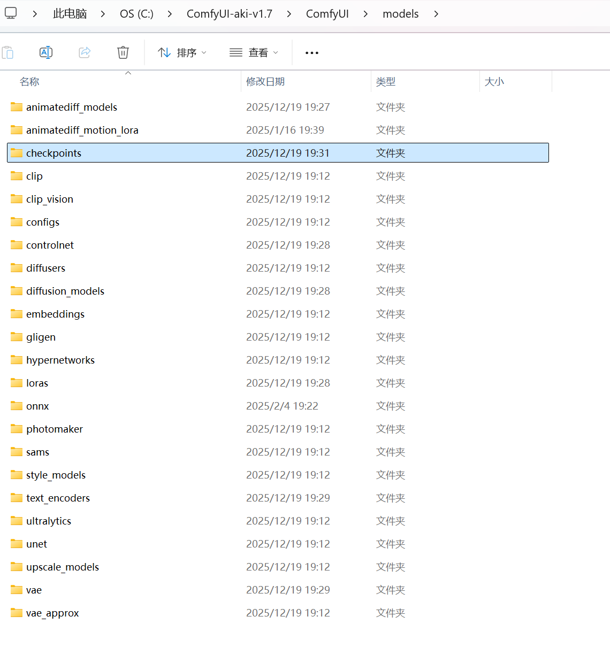Image resolution: width=610 pixels, height=655 pixels.
Task: Select the loras folder icon
Action: tap(17, 383)
